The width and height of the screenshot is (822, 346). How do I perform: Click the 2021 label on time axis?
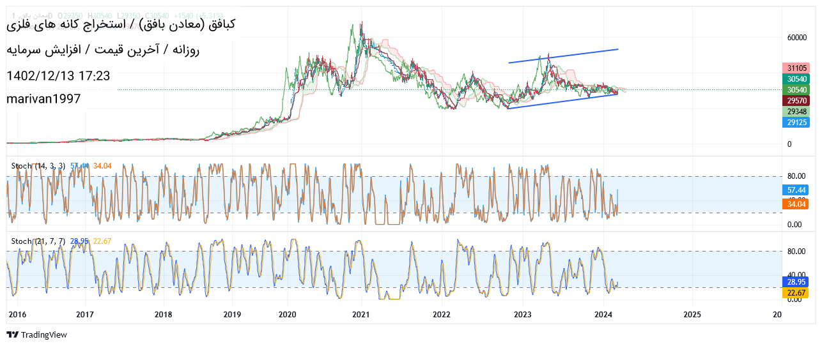(361, 314)
